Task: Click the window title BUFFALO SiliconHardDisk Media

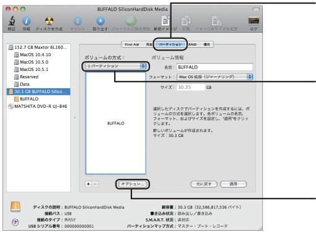Action: tap(132, 9)
